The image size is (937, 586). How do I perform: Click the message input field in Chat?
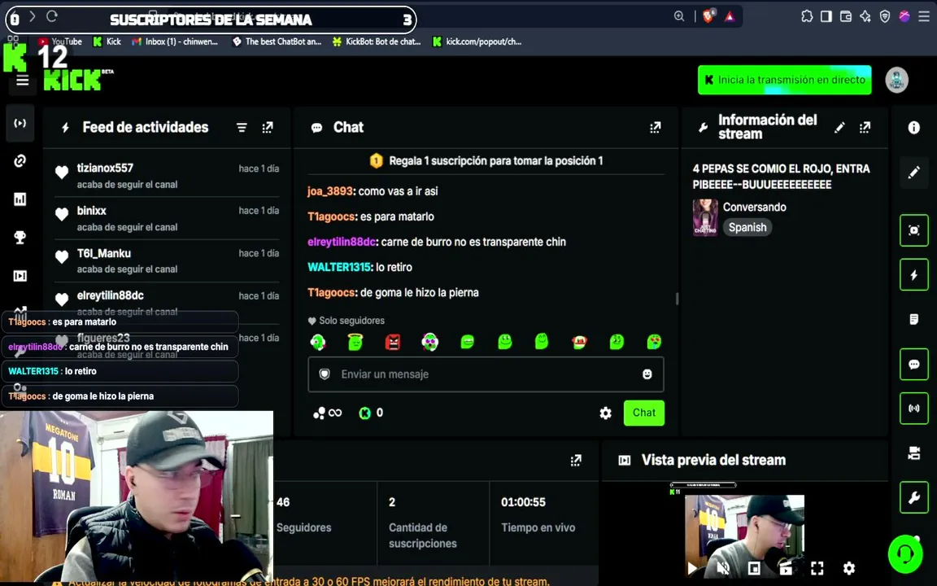coord(486,374)
